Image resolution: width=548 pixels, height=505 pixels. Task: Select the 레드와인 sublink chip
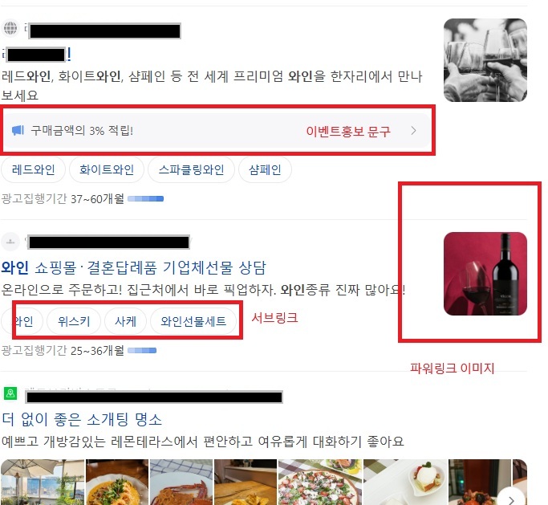tap(33, 170)
